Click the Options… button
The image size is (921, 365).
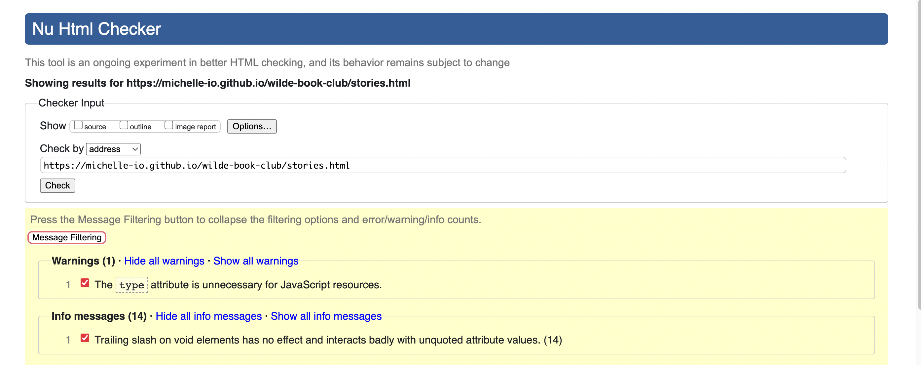(x=252, y=126)
